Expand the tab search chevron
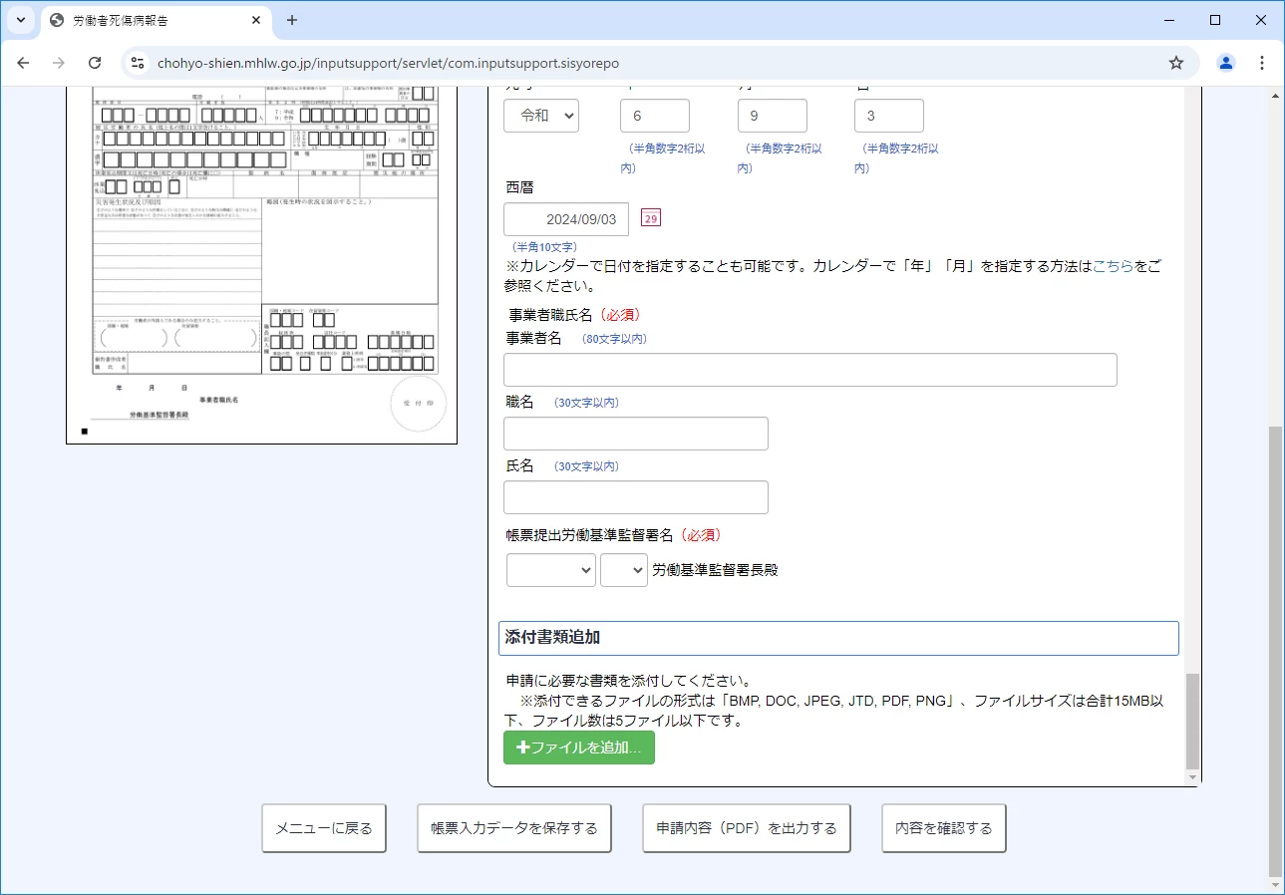1285x895 pixels. point(20,20)
